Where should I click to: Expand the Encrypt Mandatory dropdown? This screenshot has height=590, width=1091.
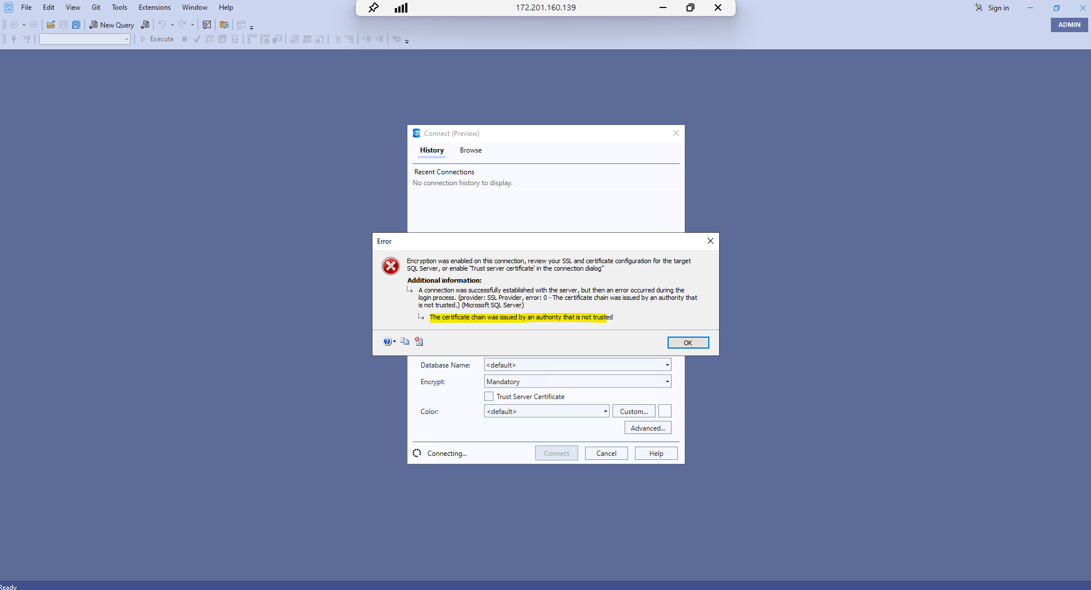[x=667, y=381]
